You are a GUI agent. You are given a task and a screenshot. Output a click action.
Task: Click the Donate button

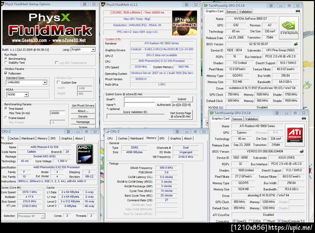point(83,116)
